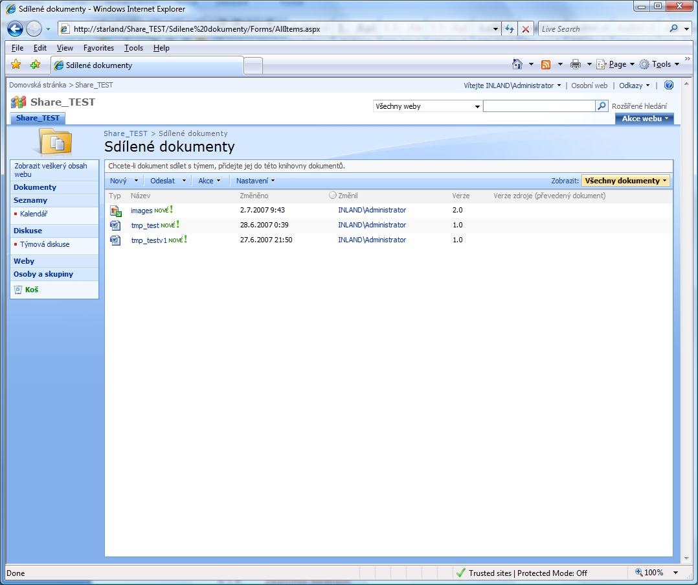This screenshot has width=698, height=585.
Task: Open the Favorites menu in menu bar
Action: [98, 48]
